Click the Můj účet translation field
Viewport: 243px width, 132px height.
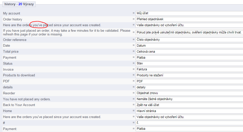189,13
